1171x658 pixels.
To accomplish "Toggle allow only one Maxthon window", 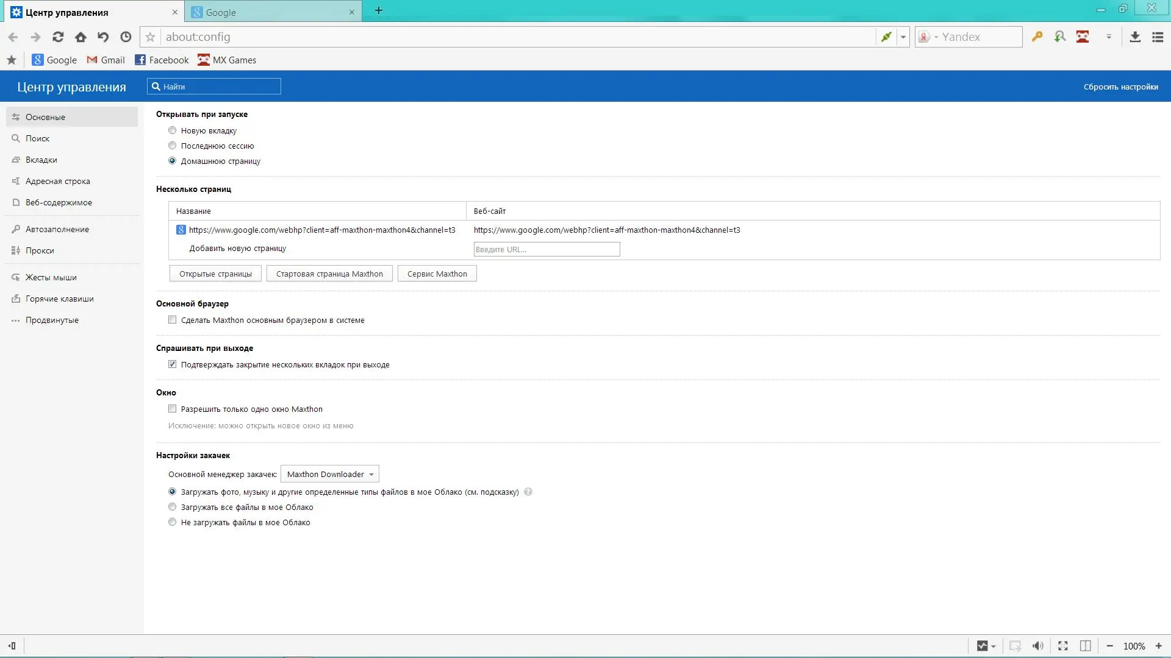I will coord(173,409).
